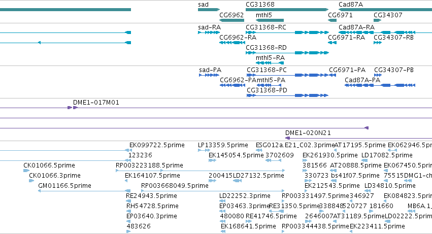This screenshot has width=432, height=234.
Task: Select EK145054.5prime EST label
Action: point(236,155)
